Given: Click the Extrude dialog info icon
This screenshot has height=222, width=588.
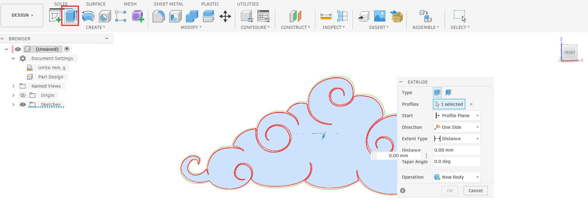Looking at the screenshot, I should click(x=403, y=191).
